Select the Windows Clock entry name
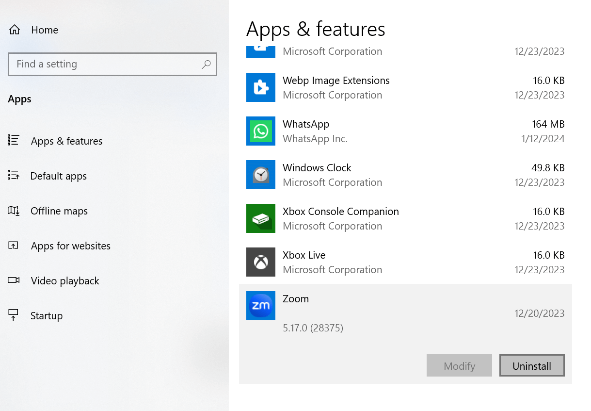The image size is (591, 411). (317, 168)
